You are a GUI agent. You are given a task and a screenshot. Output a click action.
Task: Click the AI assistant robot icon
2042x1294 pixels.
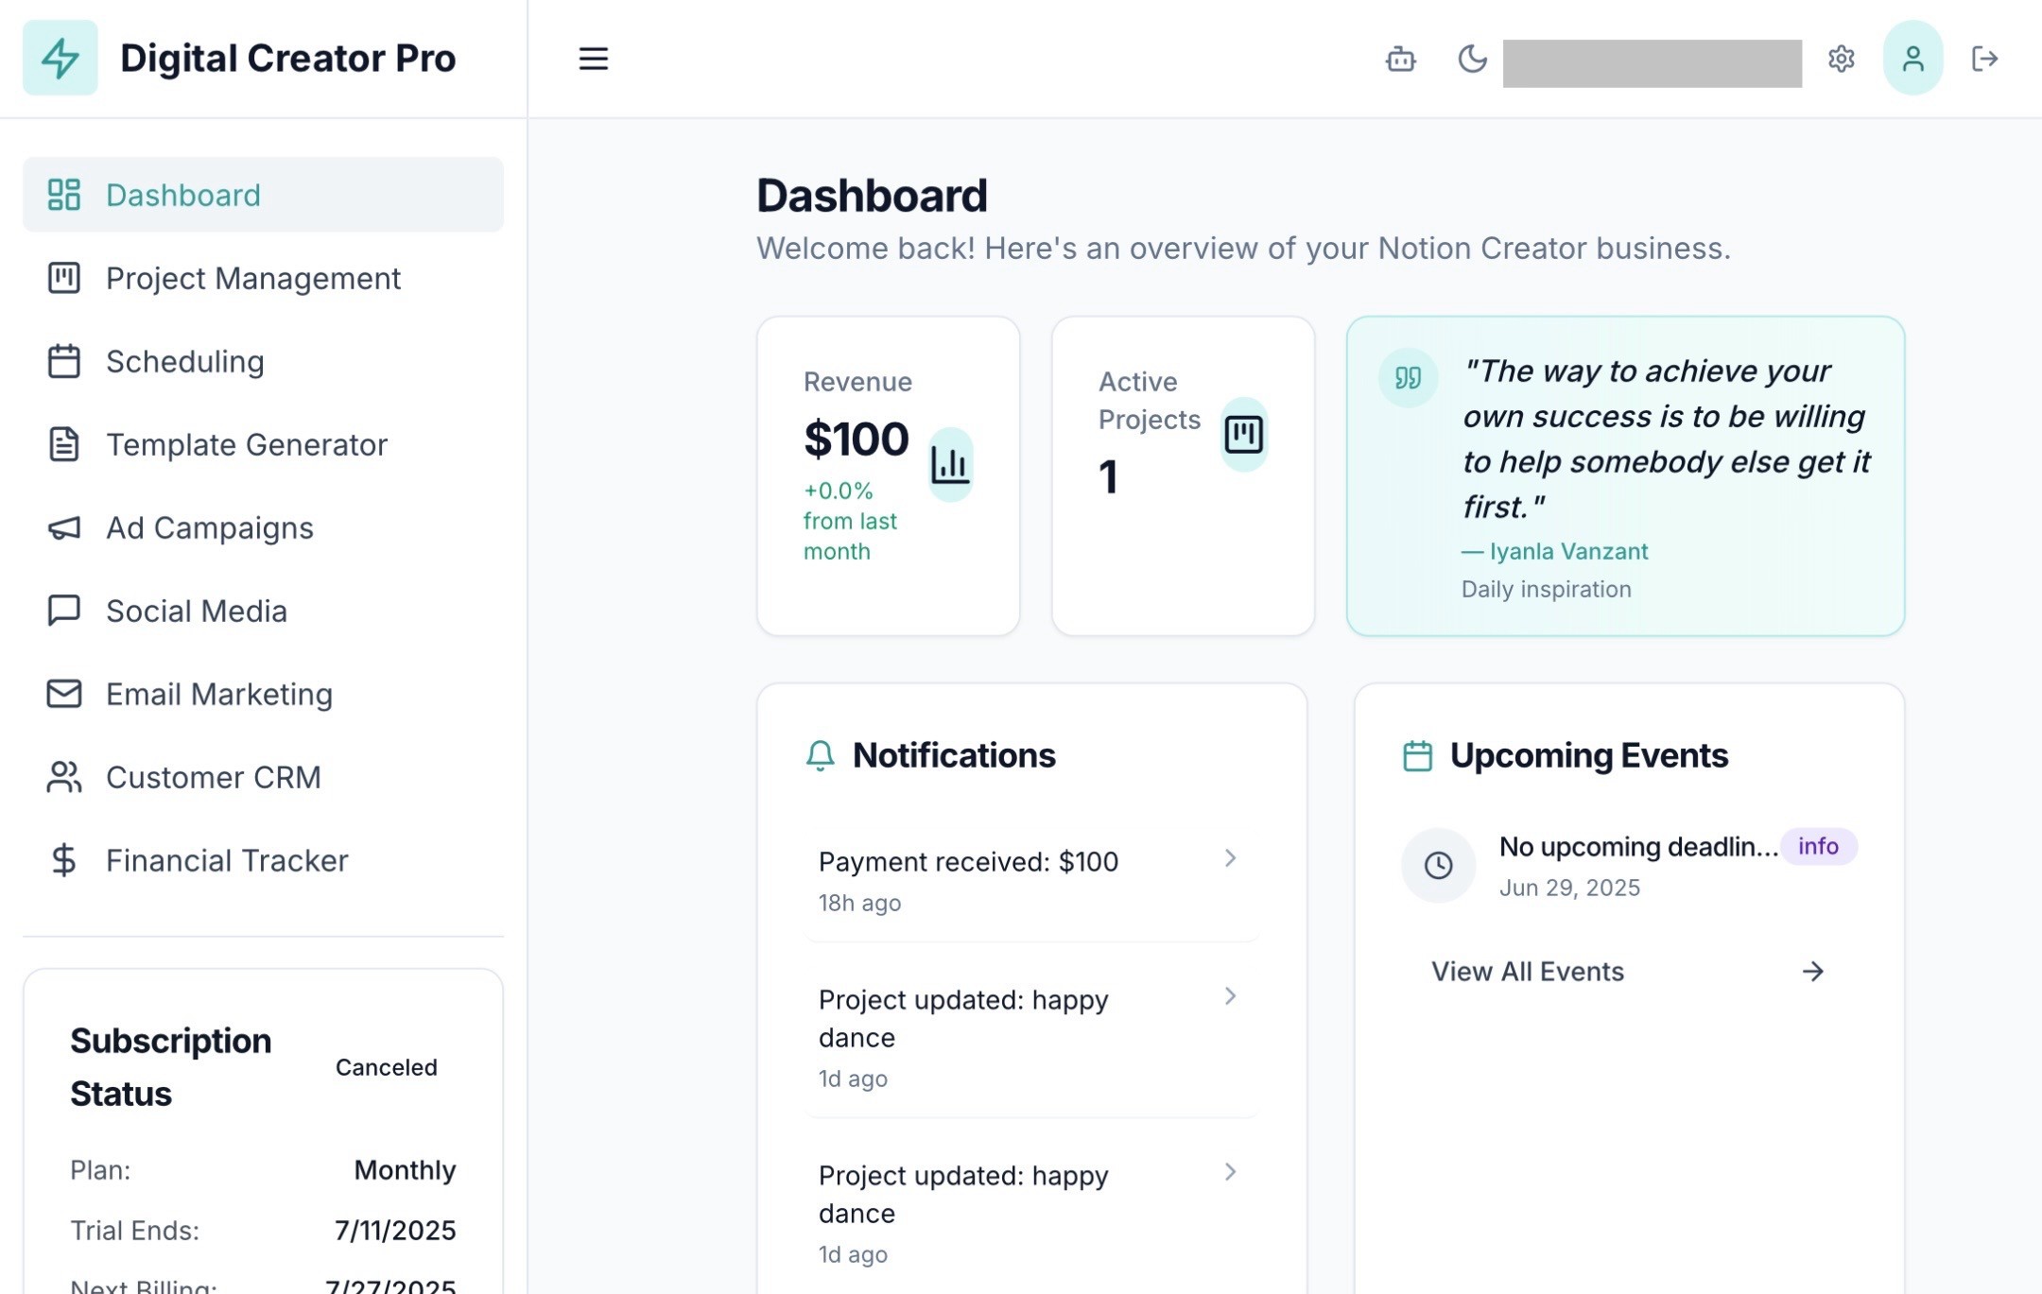click(x=1400, y=60)
